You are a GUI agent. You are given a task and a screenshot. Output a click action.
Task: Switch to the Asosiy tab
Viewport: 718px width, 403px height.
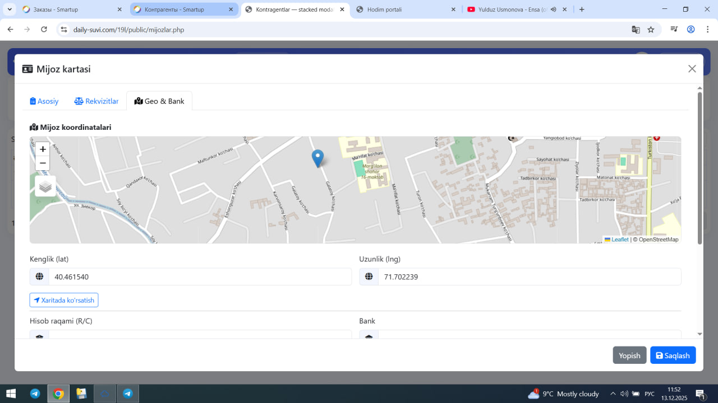pyautogui.click(x=44, y=101)
